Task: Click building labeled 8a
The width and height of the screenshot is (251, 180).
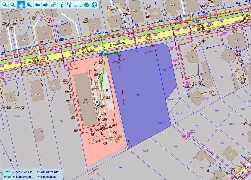Action: pyautogui.click(x=230, y=153)
